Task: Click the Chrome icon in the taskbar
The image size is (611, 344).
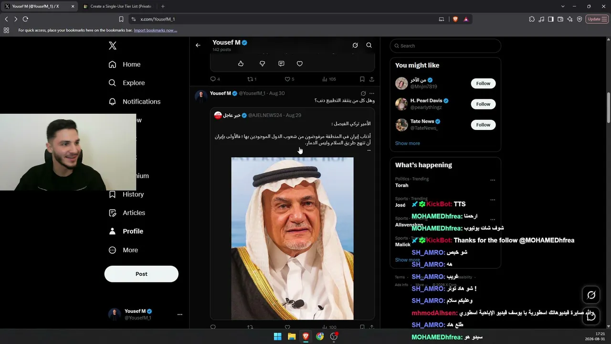Action: pyautogui.click(x=320, y=336)
